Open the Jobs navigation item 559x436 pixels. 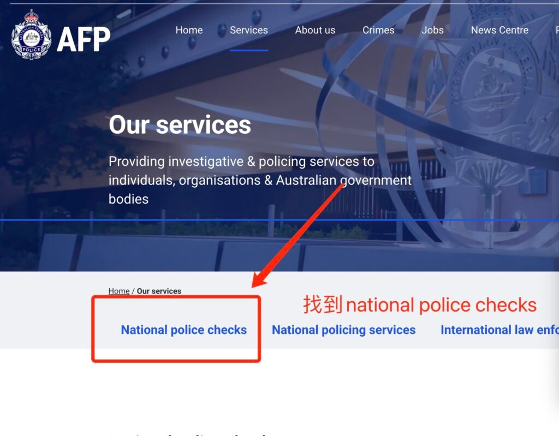click(x=432, y=31)
